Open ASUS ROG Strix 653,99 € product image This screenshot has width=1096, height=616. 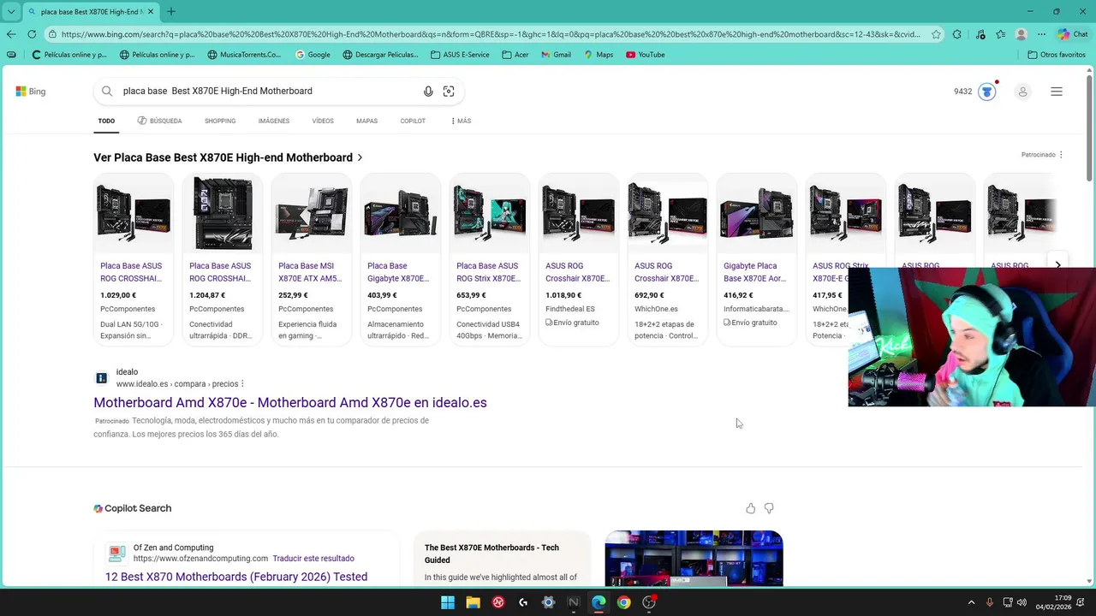[x=490, y=214]
